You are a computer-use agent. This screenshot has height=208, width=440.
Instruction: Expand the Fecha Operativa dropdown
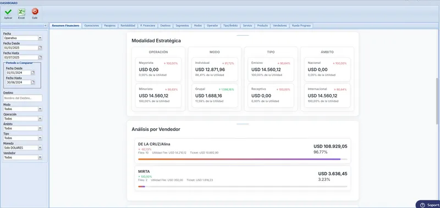[x=40, y=38]
